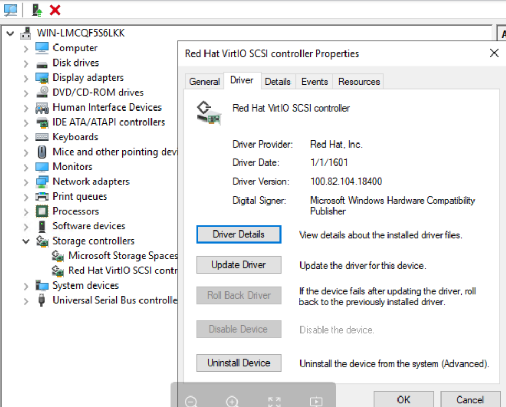Confirm the dialog with OK
506x407 pixels.
point(404,400)
